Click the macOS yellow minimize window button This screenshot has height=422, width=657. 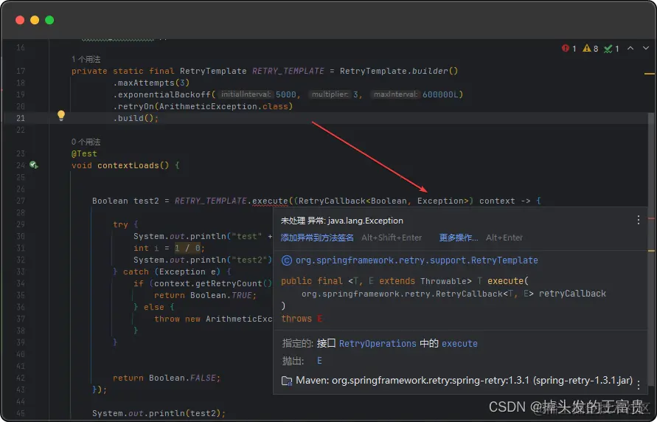point(35,20)
